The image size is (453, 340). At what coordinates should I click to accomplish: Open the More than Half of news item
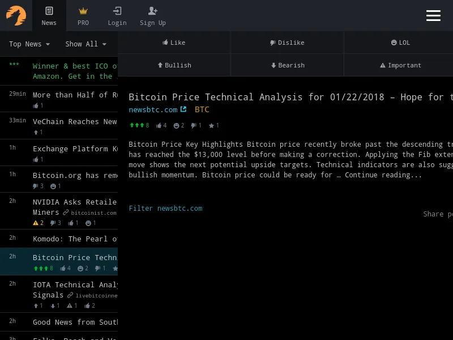point(59,99)
